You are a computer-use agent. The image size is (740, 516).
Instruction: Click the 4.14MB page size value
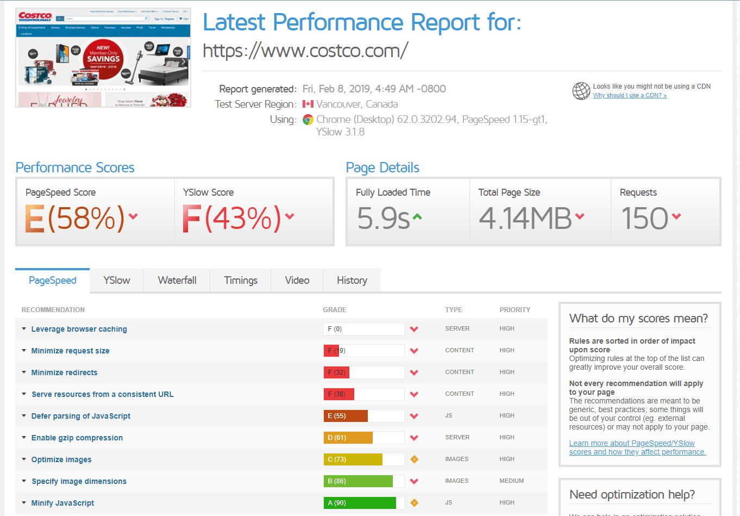[525, 218]
